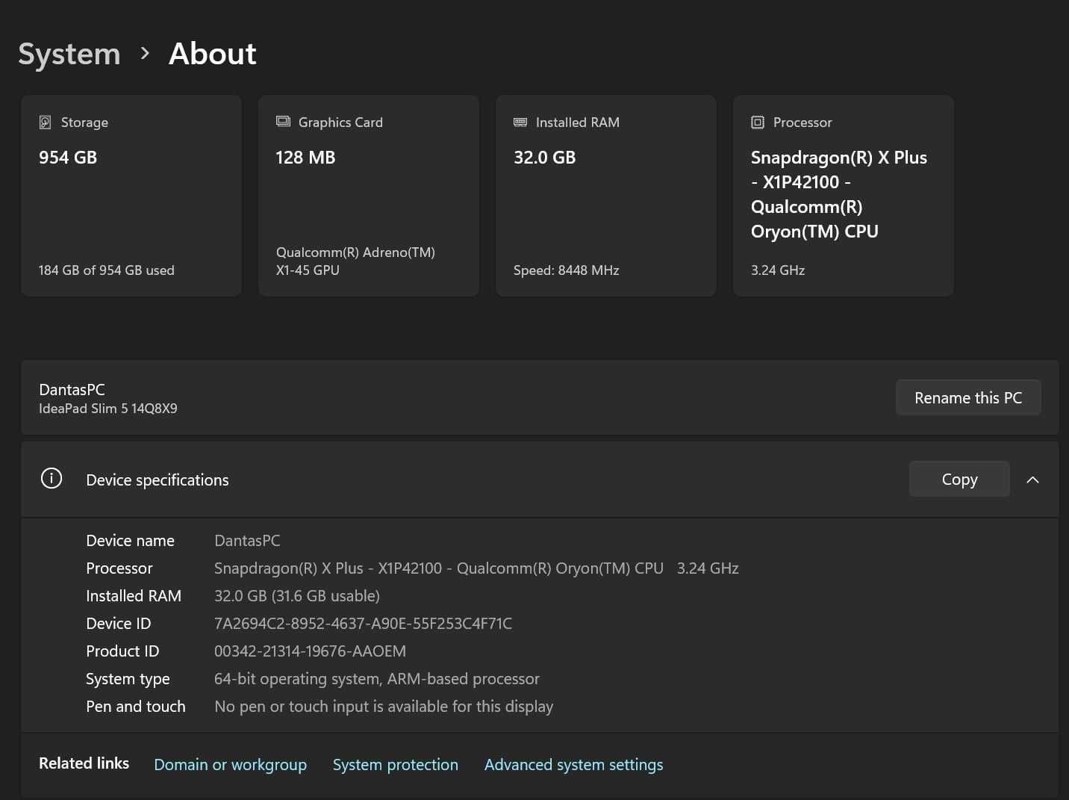Click the Storage card title

coord(84,122)
